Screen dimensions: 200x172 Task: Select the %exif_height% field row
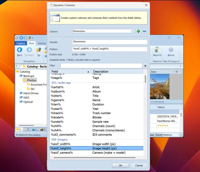tap(97, 148)
